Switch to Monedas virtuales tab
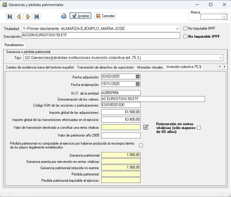Image resolution: width=231 pixels, height=197 pixels. coord(150,67)
